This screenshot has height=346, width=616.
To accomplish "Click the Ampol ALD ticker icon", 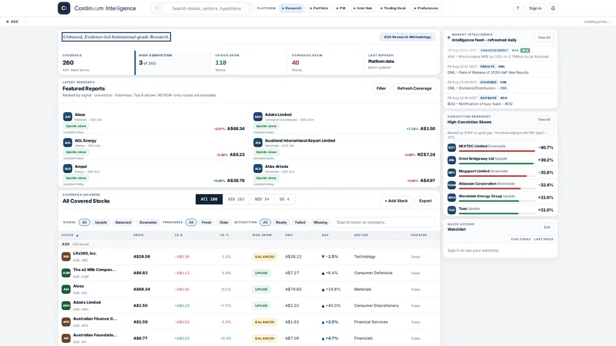I will tap(67, 169).
